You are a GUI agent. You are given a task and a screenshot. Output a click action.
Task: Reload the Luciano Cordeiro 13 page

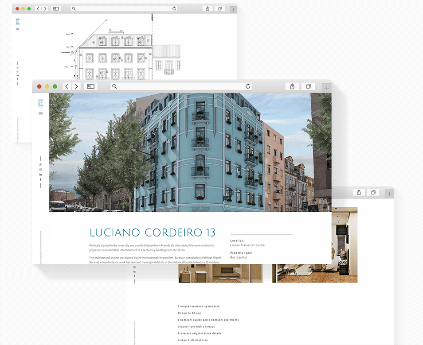pyautogui.click(x=248, y=86)
